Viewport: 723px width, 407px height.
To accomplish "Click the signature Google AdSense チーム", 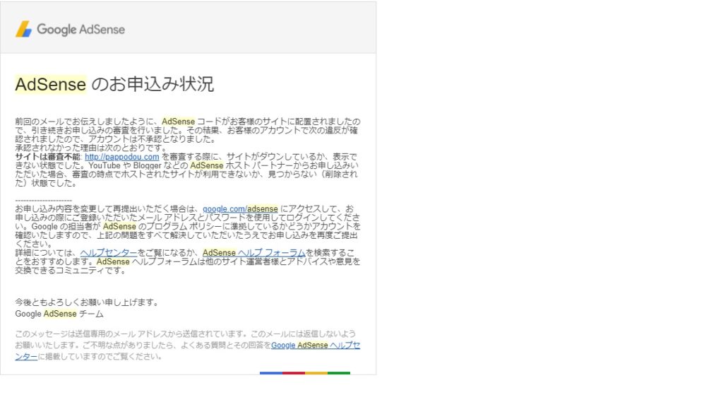I will point(59,314).
